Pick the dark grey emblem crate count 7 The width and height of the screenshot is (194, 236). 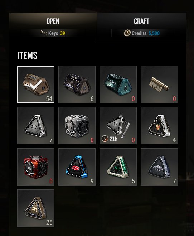coord(159,167)
